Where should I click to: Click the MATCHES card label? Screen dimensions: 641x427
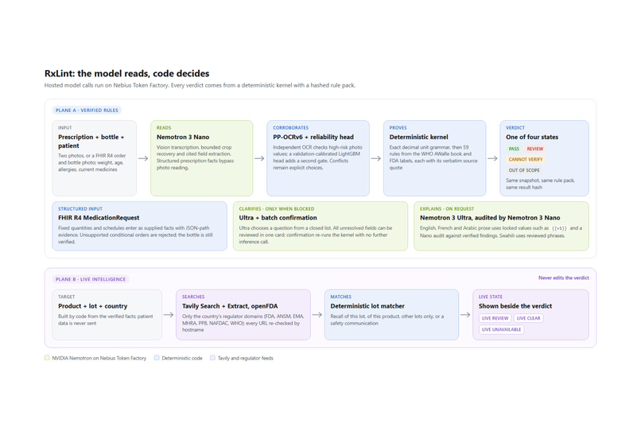coord(341,297)
